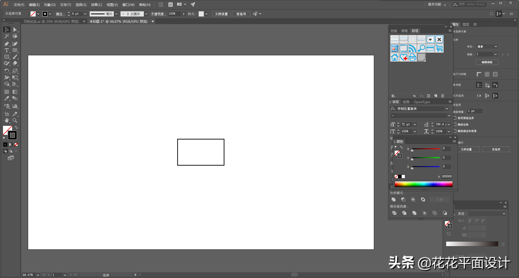Switch to 万粉纪念.ai document tab
The height and width of the screenshot is (278, 519).
pyautogui.click(x=51, y=21)
